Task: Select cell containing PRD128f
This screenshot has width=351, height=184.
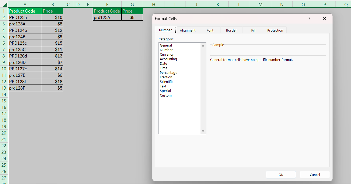Action: (x=25, y=82)
